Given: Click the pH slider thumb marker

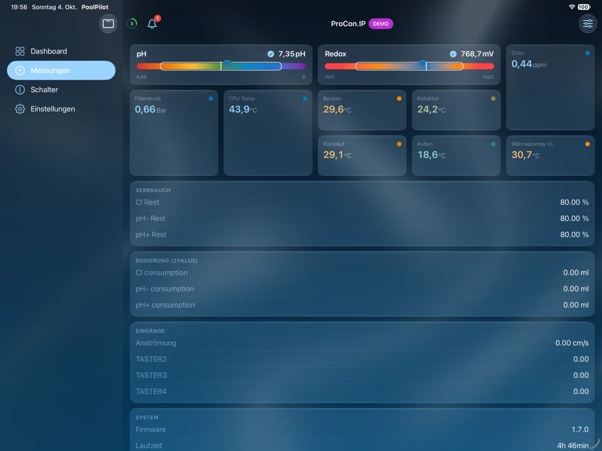Looking at the screenshot, I should pos(227,63).
